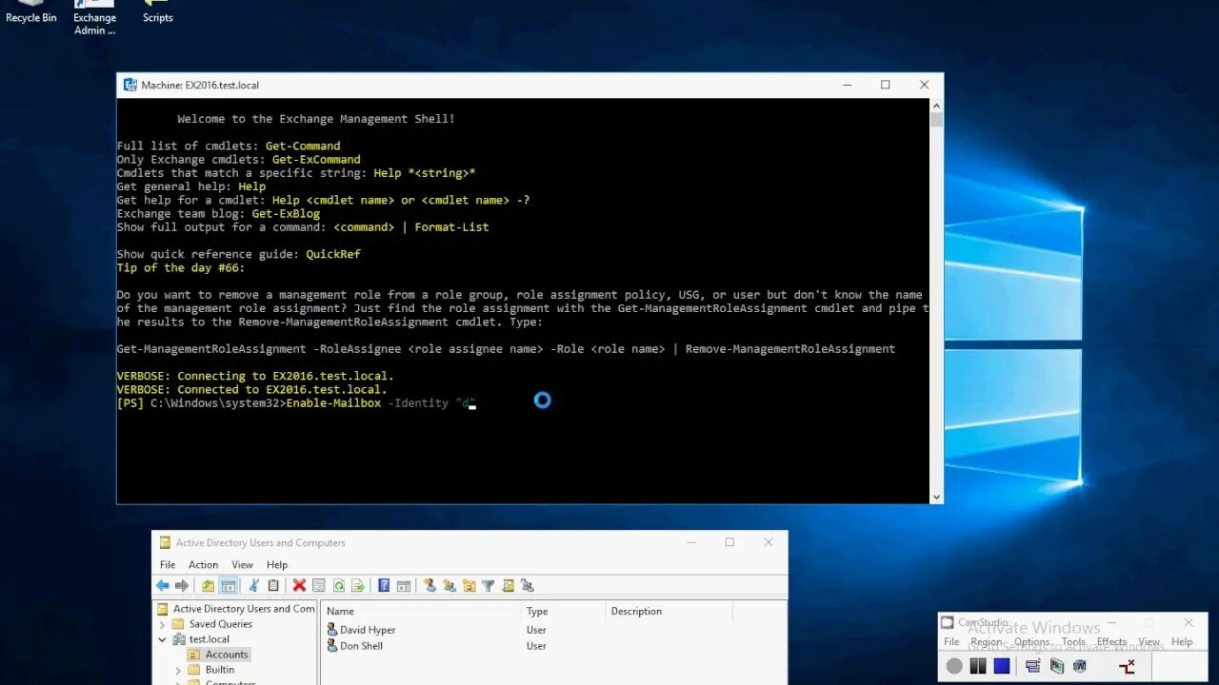Image resolution: width=1219 pixels, height=685 pixels.
Task: Open CamStudio File menu
Action: [951, 642]
